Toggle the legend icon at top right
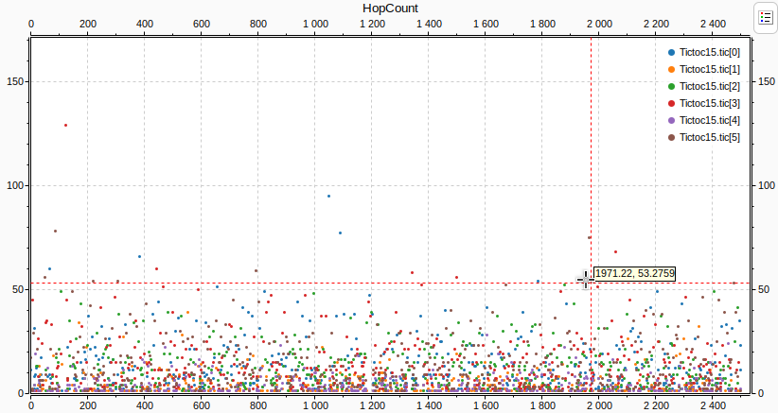778x413 pixels. (x=766, y=18)
